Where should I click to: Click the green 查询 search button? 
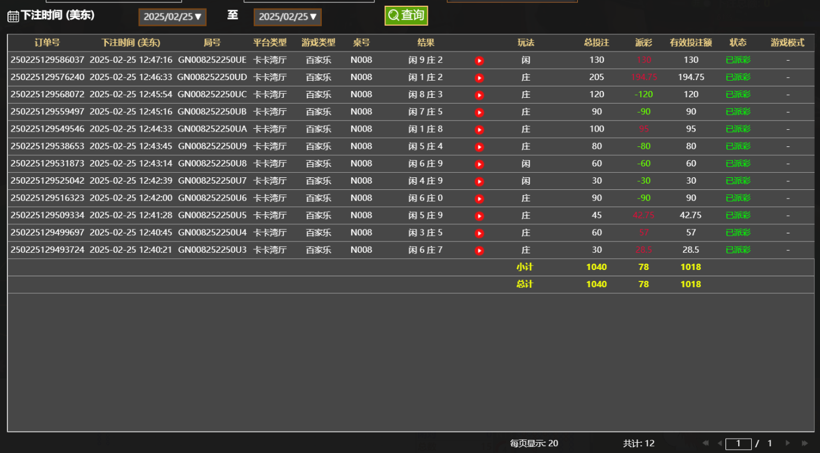[406, 15]
